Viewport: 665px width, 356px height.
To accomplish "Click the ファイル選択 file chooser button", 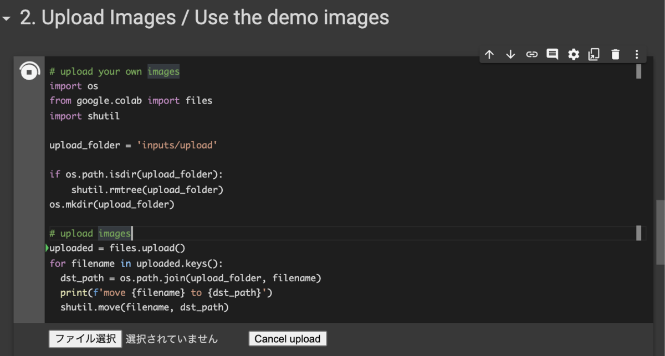I will (x=85, y=338).
